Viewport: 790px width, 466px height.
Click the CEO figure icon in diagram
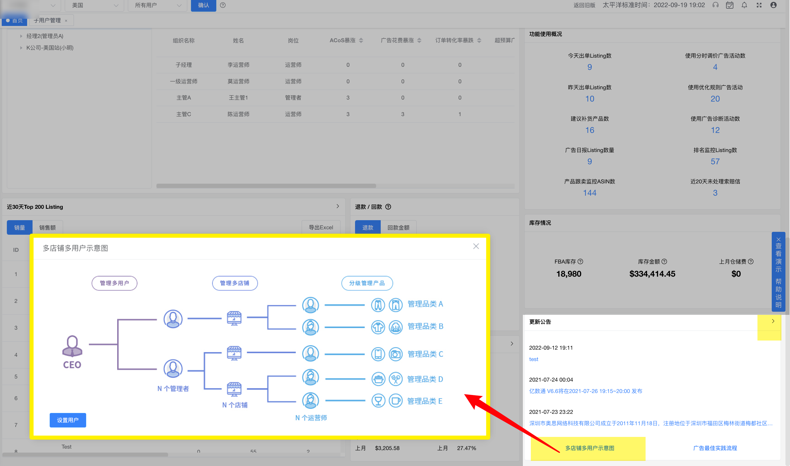(72, 346)
